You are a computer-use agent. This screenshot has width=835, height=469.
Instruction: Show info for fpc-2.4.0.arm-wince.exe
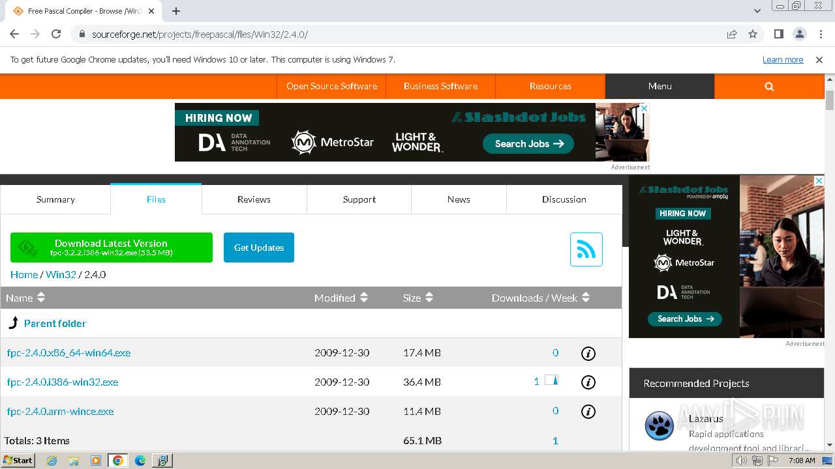588,412
